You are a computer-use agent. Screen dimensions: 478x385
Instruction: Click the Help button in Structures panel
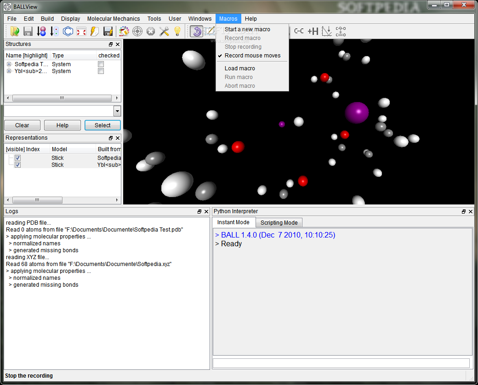pos(63,125)
